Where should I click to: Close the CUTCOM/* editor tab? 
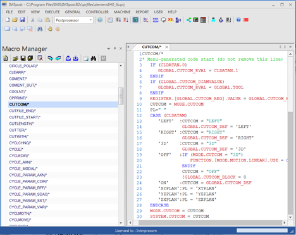166,47
